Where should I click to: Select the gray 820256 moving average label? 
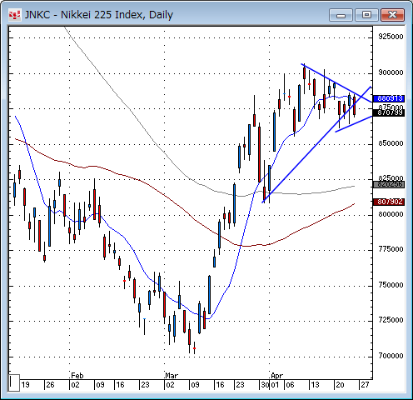[x=389, y=184]
